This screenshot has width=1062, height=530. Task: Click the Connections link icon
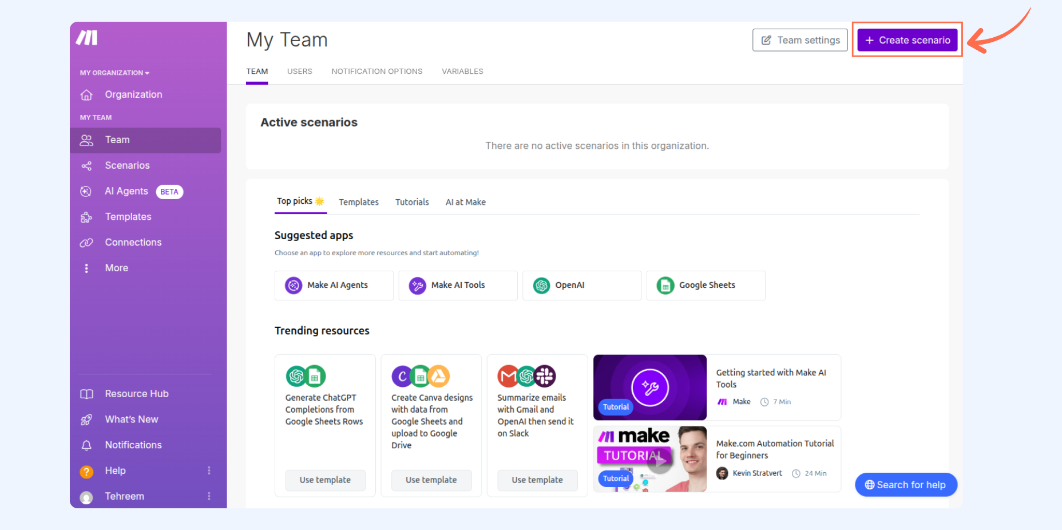click(86, 243)
